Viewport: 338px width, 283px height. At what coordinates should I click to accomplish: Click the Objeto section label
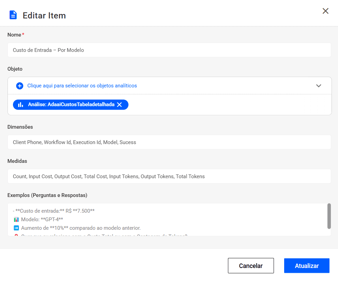(15, 69)
